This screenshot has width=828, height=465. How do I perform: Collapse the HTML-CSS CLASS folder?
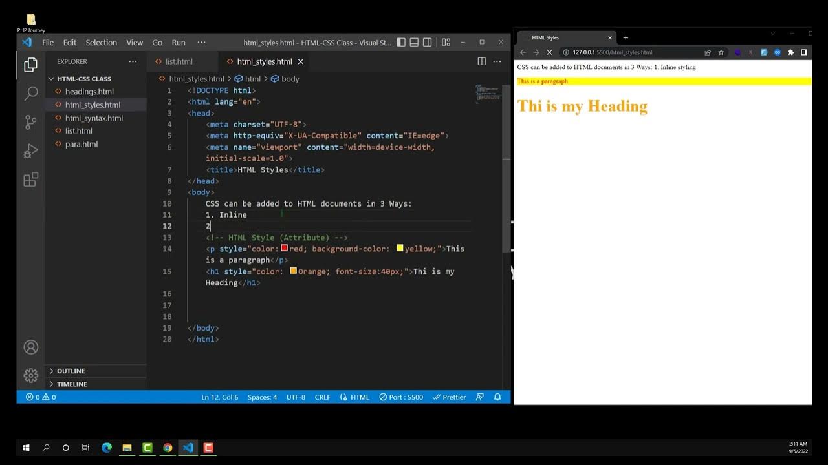(x=84, y=79)
